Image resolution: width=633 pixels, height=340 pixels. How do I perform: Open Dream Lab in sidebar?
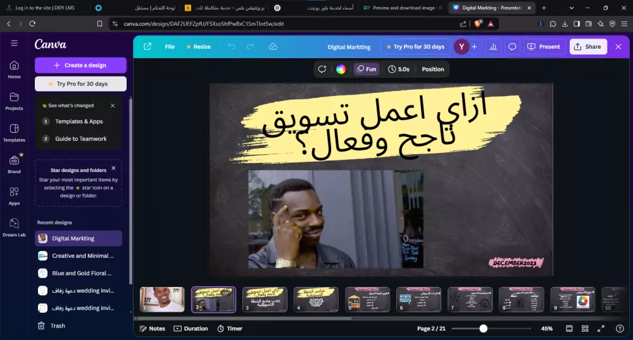click(x=14, y=228)
